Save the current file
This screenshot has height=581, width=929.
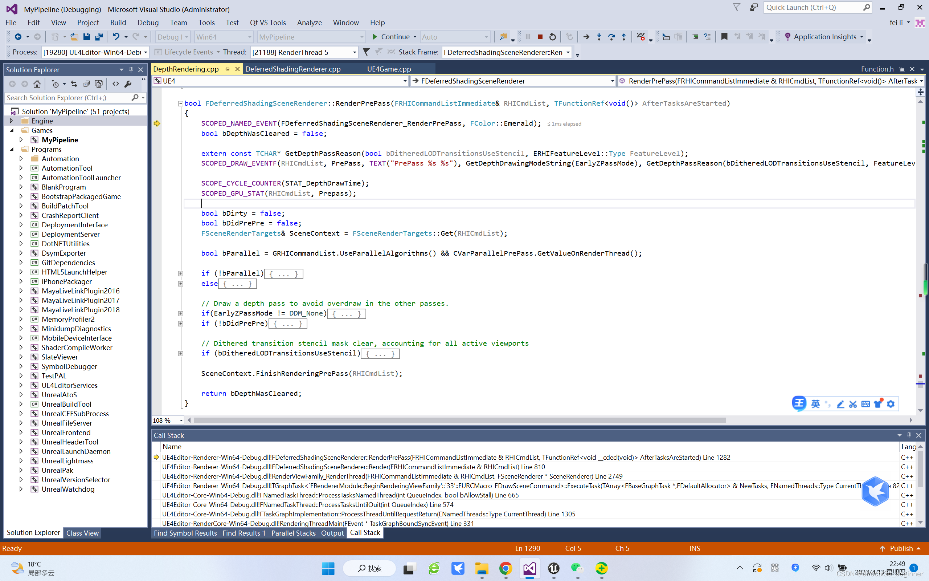tap(86, 37)
